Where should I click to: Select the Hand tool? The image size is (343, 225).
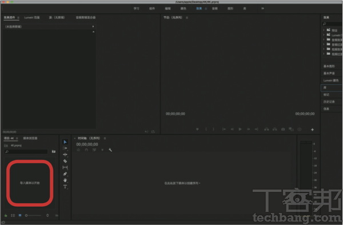click(65, 180)
